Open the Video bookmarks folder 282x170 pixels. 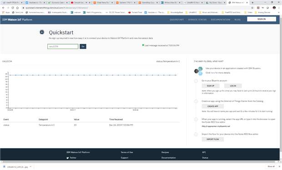248,12
